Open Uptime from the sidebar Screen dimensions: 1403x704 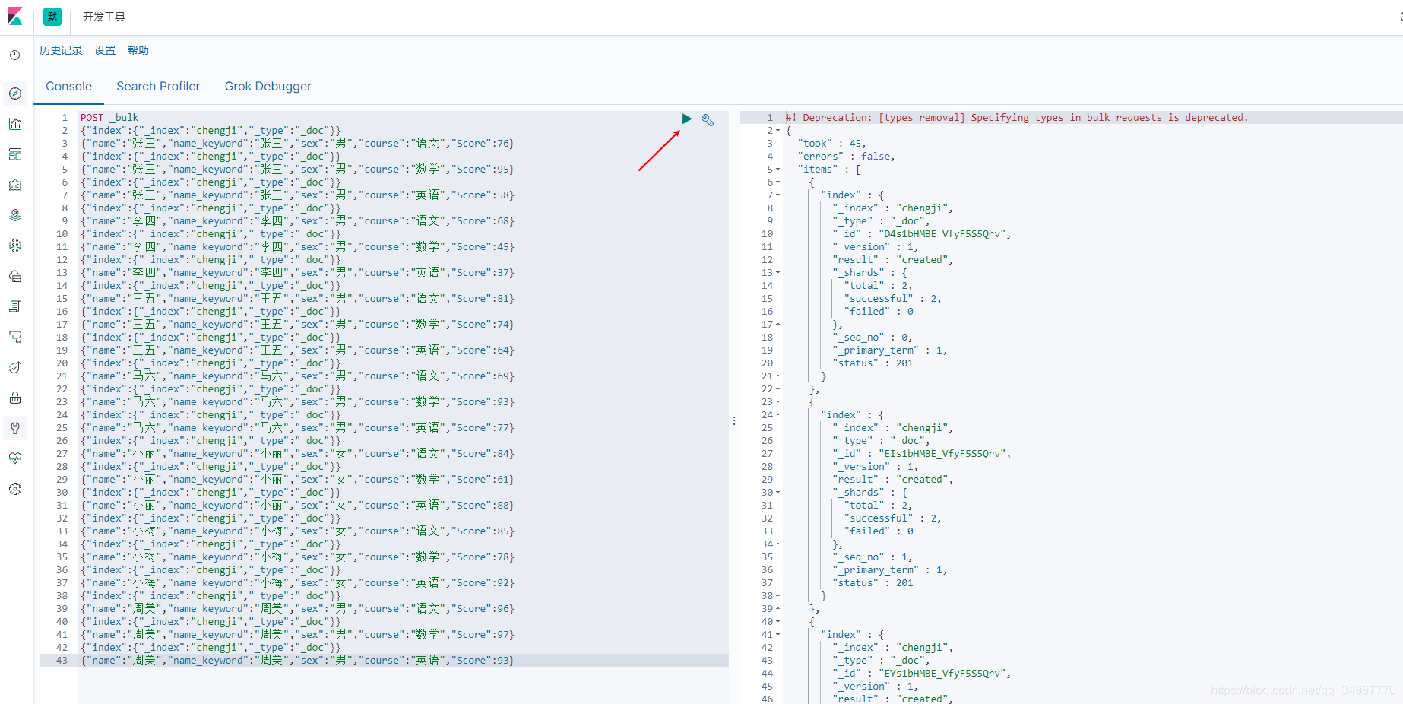(x=15, y=367)
